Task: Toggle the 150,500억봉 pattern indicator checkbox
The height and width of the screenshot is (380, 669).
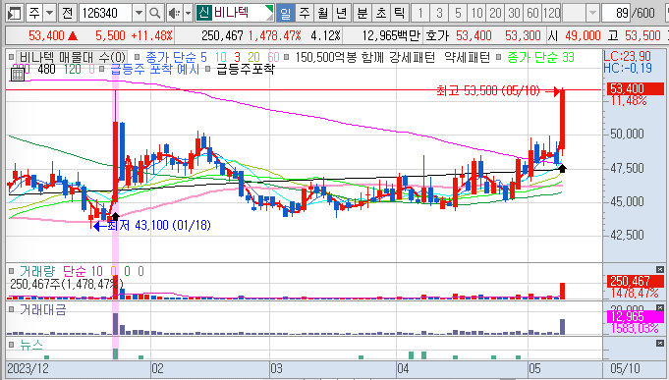Action: coord(286,57)
